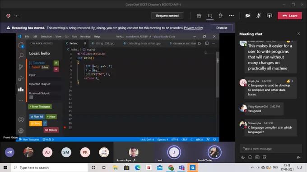The height and width of the screenshot is (172, 307).
Task: Click the Expected Output field
Action: pos(45,88)
